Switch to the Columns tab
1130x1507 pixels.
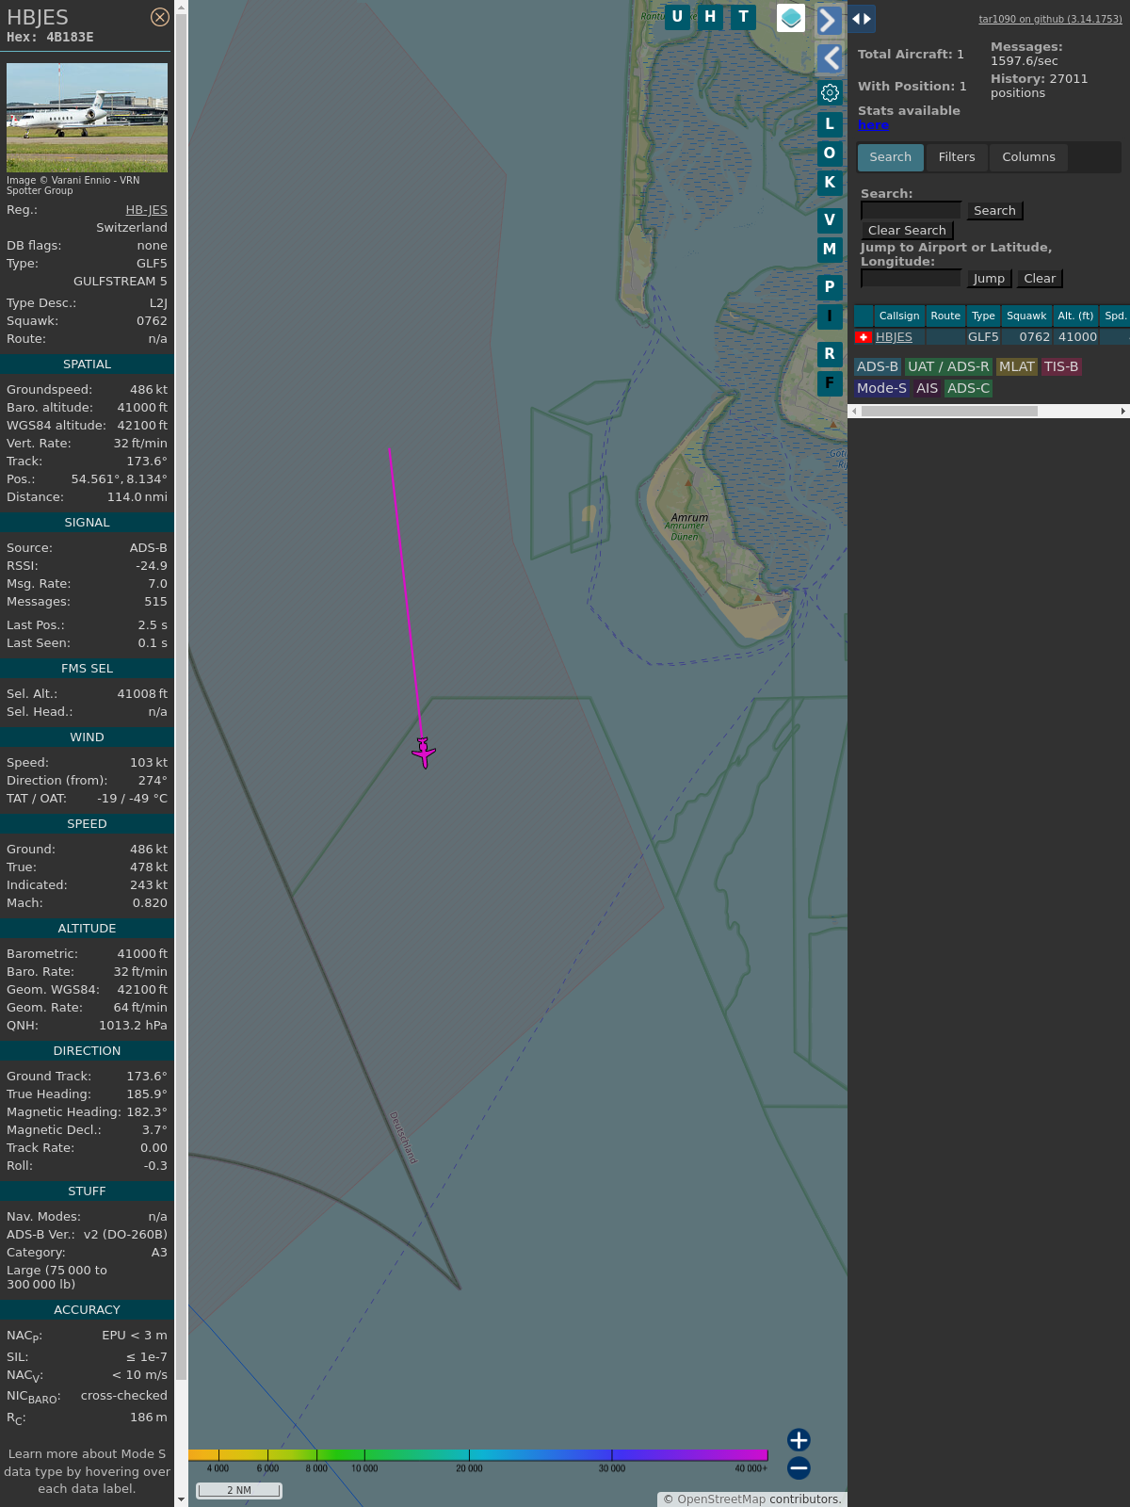1028,157
